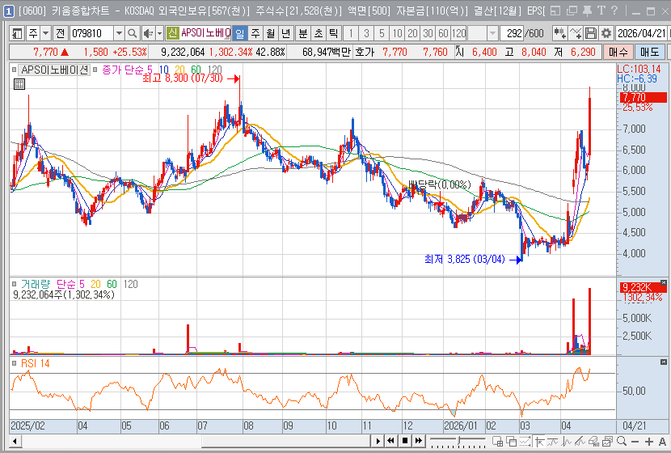Image resolution: width=671 pixels, height=453 pixels.
Task: Click the candle count field showing 292
Action: (x=513, y=33)
